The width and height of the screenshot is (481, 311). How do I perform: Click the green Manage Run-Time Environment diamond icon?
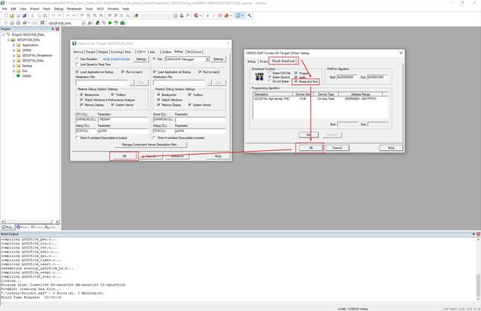(110, 23)
